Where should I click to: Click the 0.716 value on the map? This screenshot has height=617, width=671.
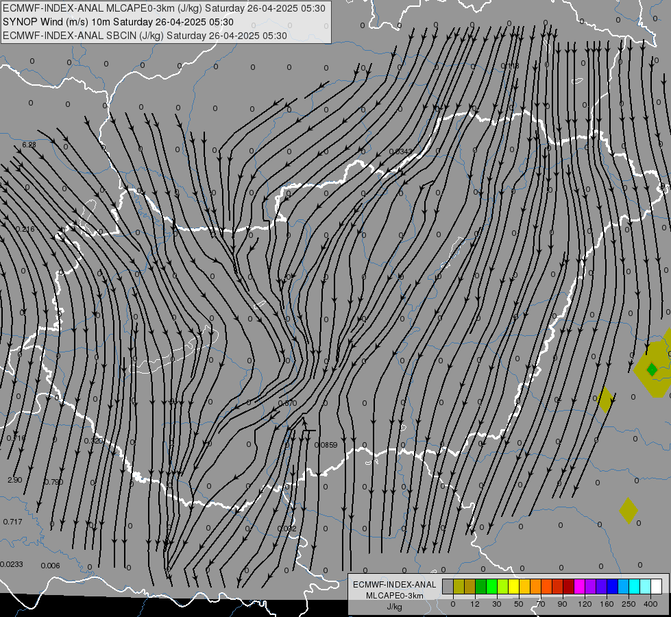coord(16,438)
